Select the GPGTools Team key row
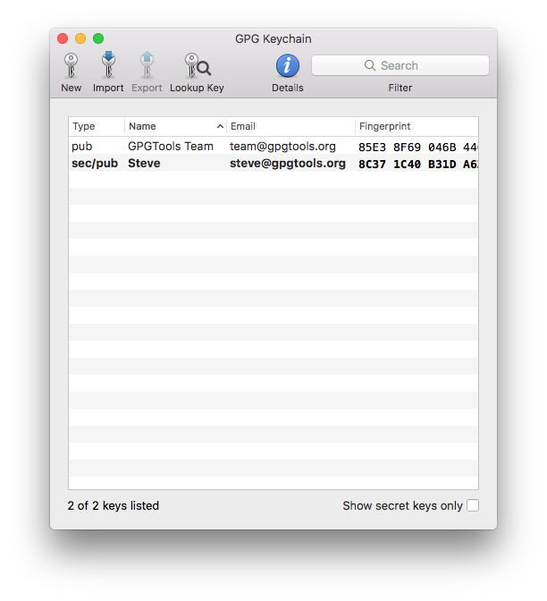This screenshot has width=547, height=601. (x=171, y=146)
